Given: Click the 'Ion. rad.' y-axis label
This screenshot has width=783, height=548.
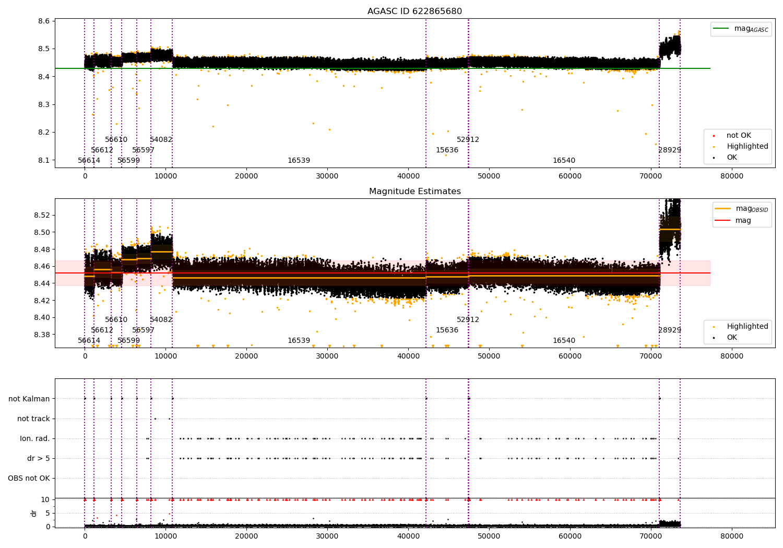Looking at the screenshot, I should [35, 438].
